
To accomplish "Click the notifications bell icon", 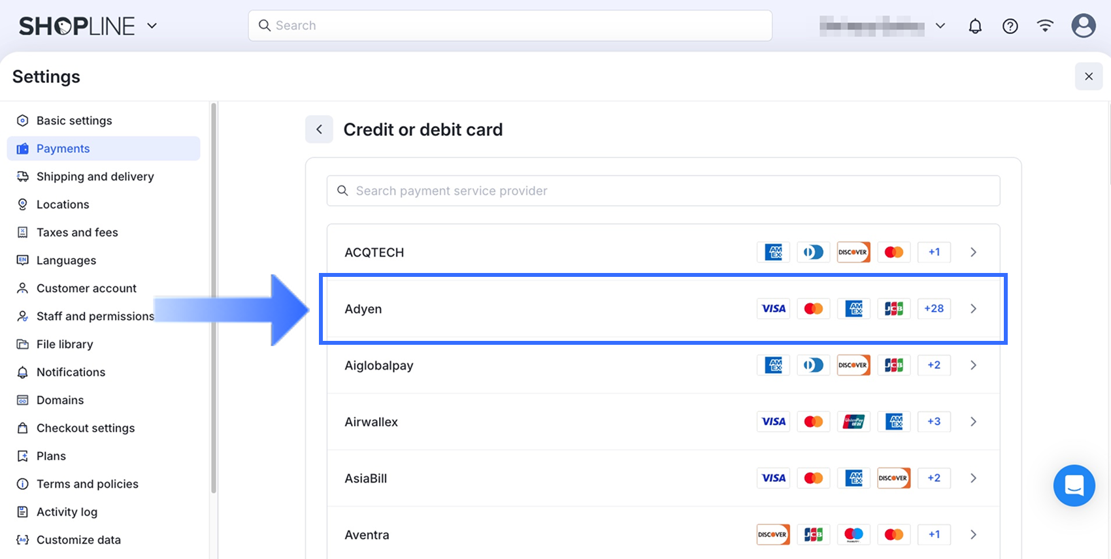I will [975, 26].
